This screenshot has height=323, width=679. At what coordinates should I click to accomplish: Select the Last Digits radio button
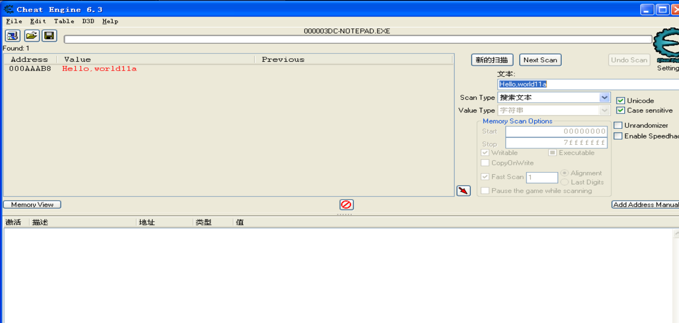565,182
